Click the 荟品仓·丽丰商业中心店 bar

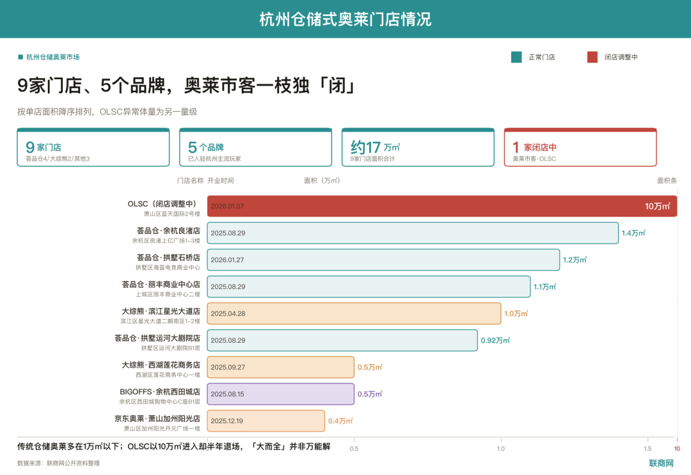[x=369, y=286]
